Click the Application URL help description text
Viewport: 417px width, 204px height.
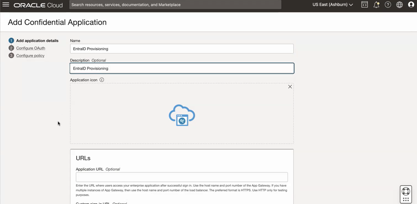[181, 190]
